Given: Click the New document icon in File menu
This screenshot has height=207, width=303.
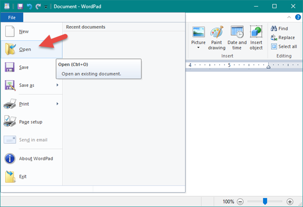Looking at the screenshot, I should click(10, 31).
